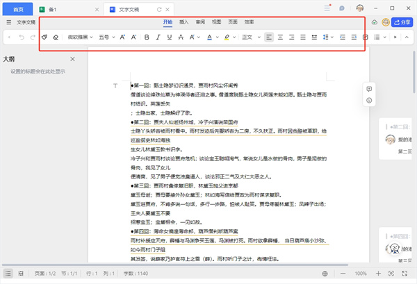The image size is (417, 284).
Task: Open the notifications list icon with red dot
Action: pos(327,8)
